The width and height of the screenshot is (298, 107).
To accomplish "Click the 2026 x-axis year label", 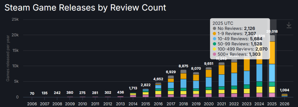I will coord(285,104).
